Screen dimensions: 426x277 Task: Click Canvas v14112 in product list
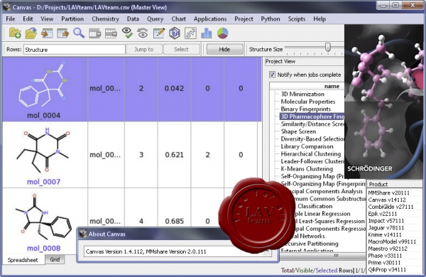(387, 200)
